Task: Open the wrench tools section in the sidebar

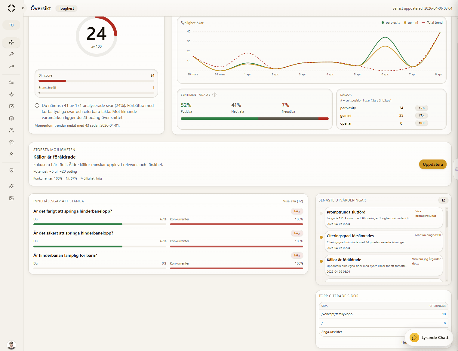Action: point(11,54)
